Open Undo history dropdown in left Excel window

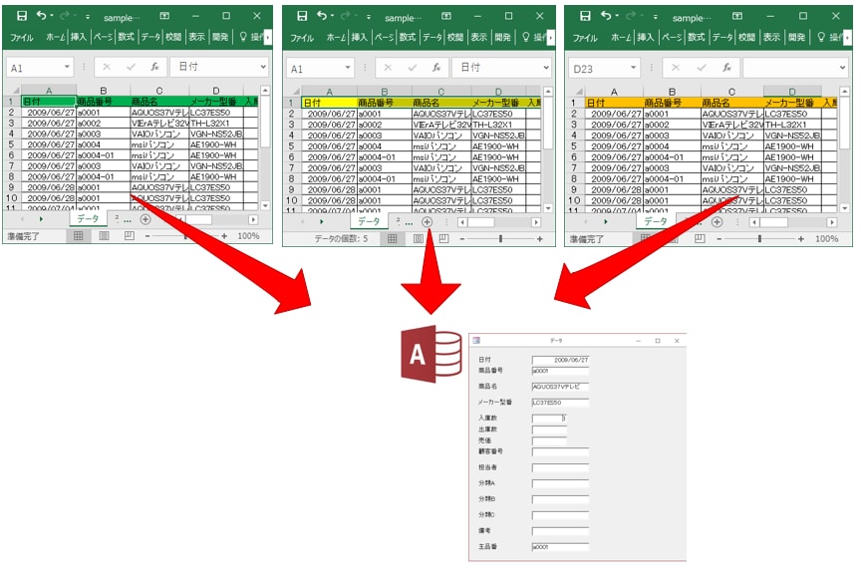[52, 15]
